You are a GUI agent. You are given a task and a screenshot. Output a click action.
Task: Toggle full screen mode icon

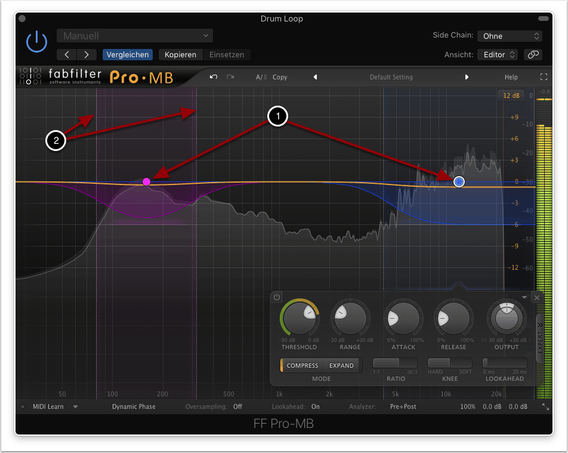click(543, 77)
